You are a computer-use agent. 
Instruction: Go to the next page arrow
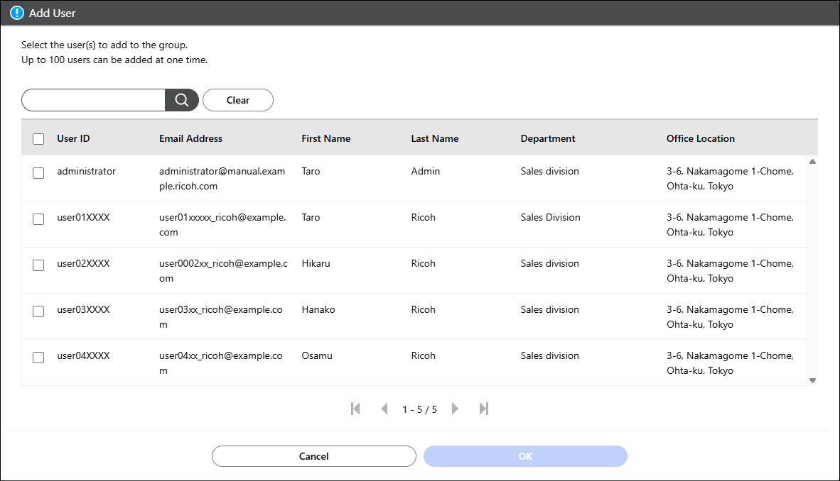[x=455, y=409]
